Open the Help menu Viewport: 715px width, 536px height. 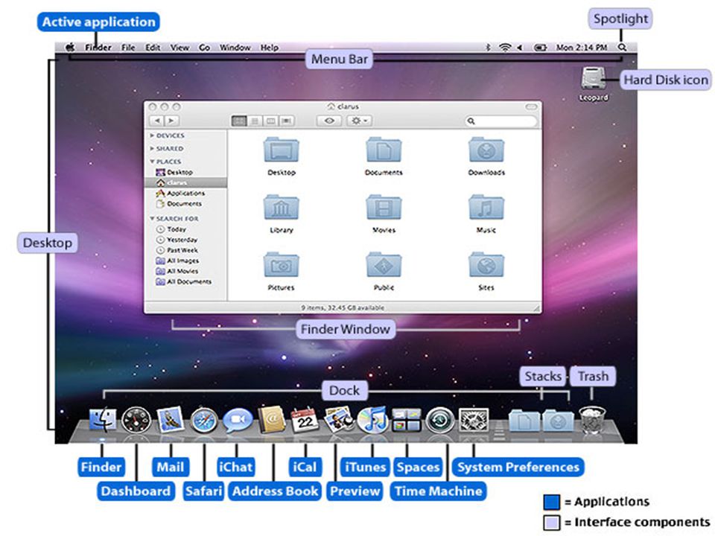coord(270,48)
